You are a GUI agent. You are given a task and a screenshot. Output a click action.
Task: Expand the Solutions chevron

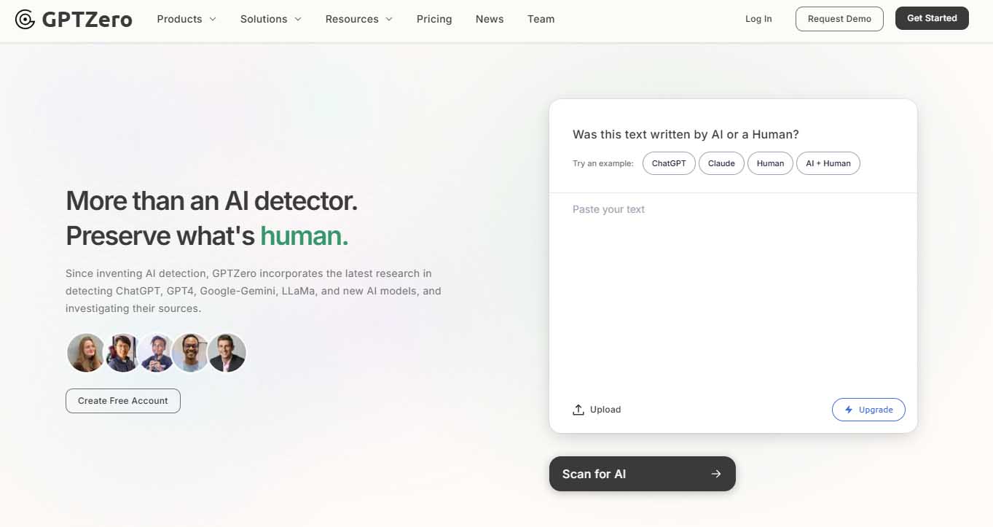pos(297,19)
